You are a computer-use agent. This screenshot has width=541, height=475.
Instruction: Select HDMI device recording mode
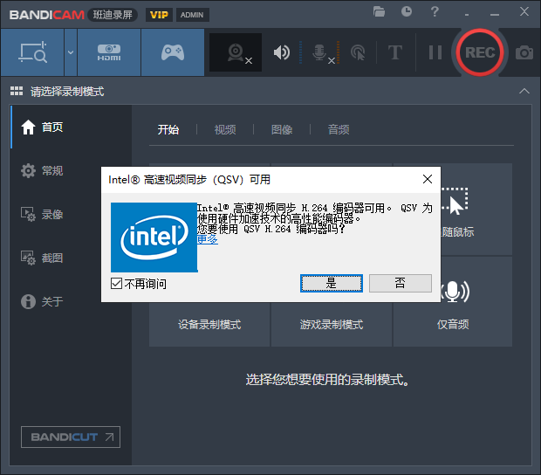(109, 52)
